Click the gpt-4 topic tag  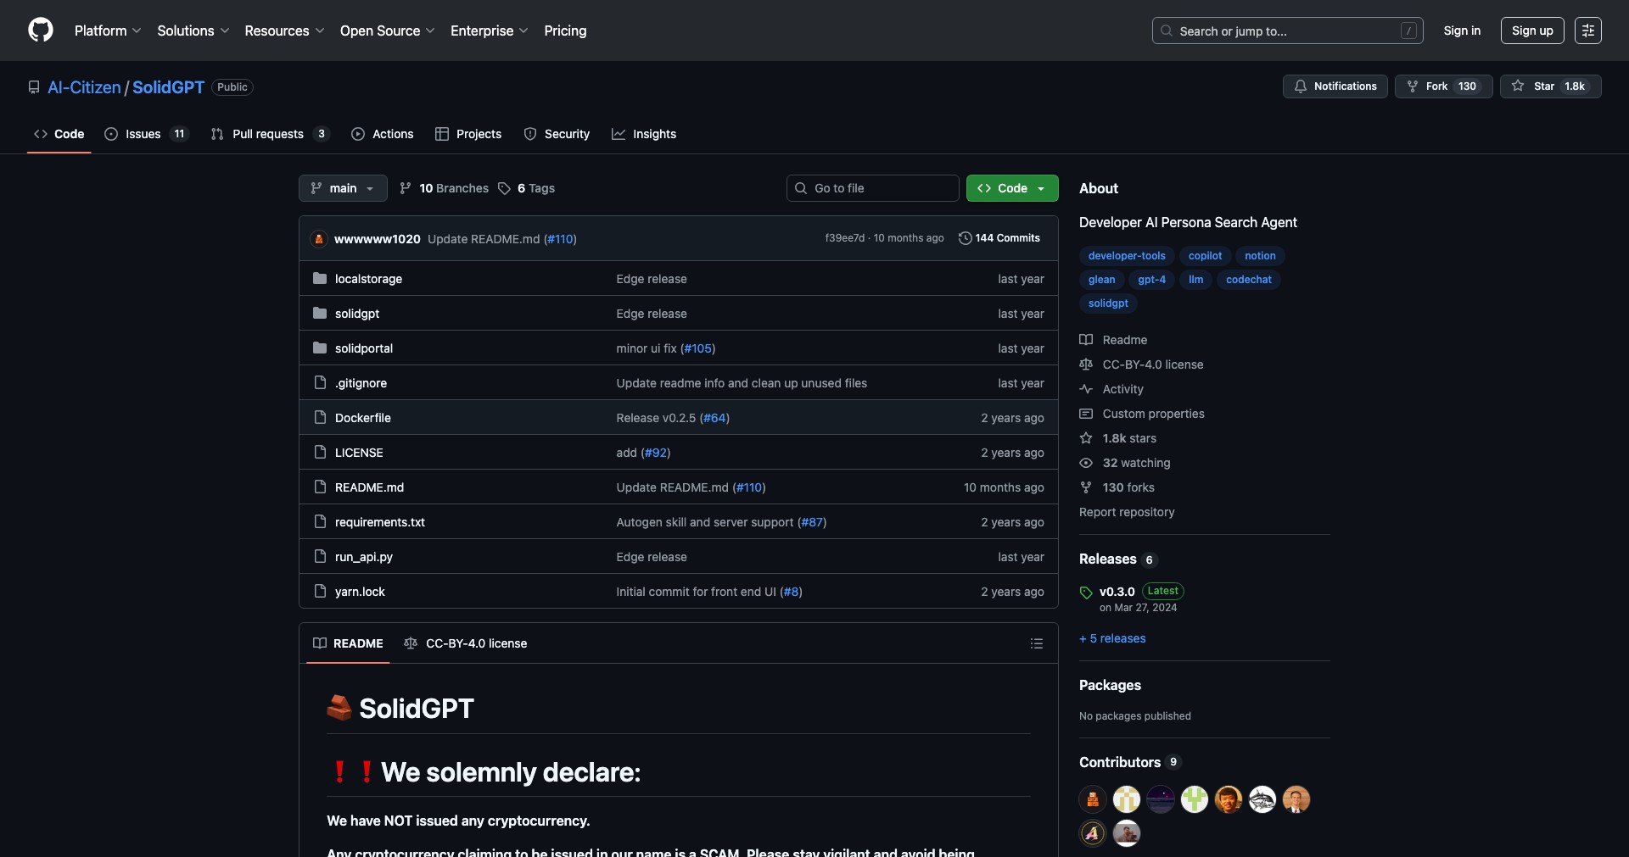click(1151, 280)
